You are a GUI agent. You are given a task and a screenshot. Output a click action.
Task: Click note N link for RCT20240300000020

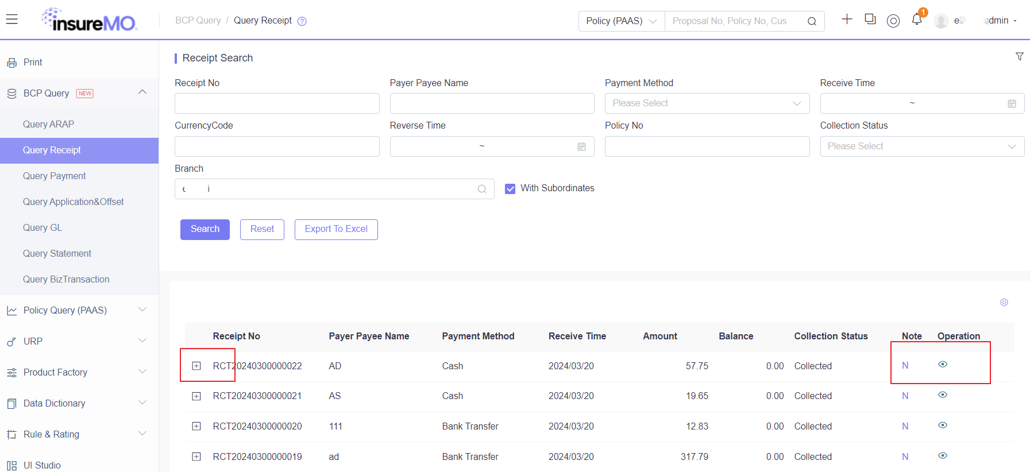point(905,427)
